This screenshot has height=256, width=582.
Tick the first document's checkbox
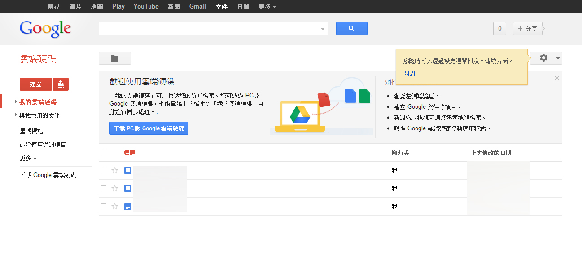point(104,171)
